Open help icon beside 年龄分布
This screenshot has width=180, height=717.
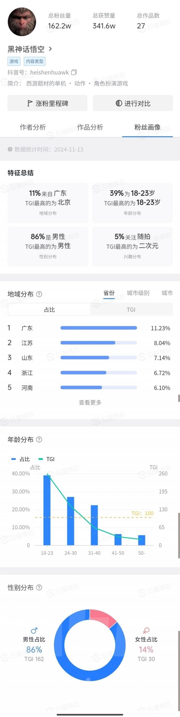(x=39, y=439)
